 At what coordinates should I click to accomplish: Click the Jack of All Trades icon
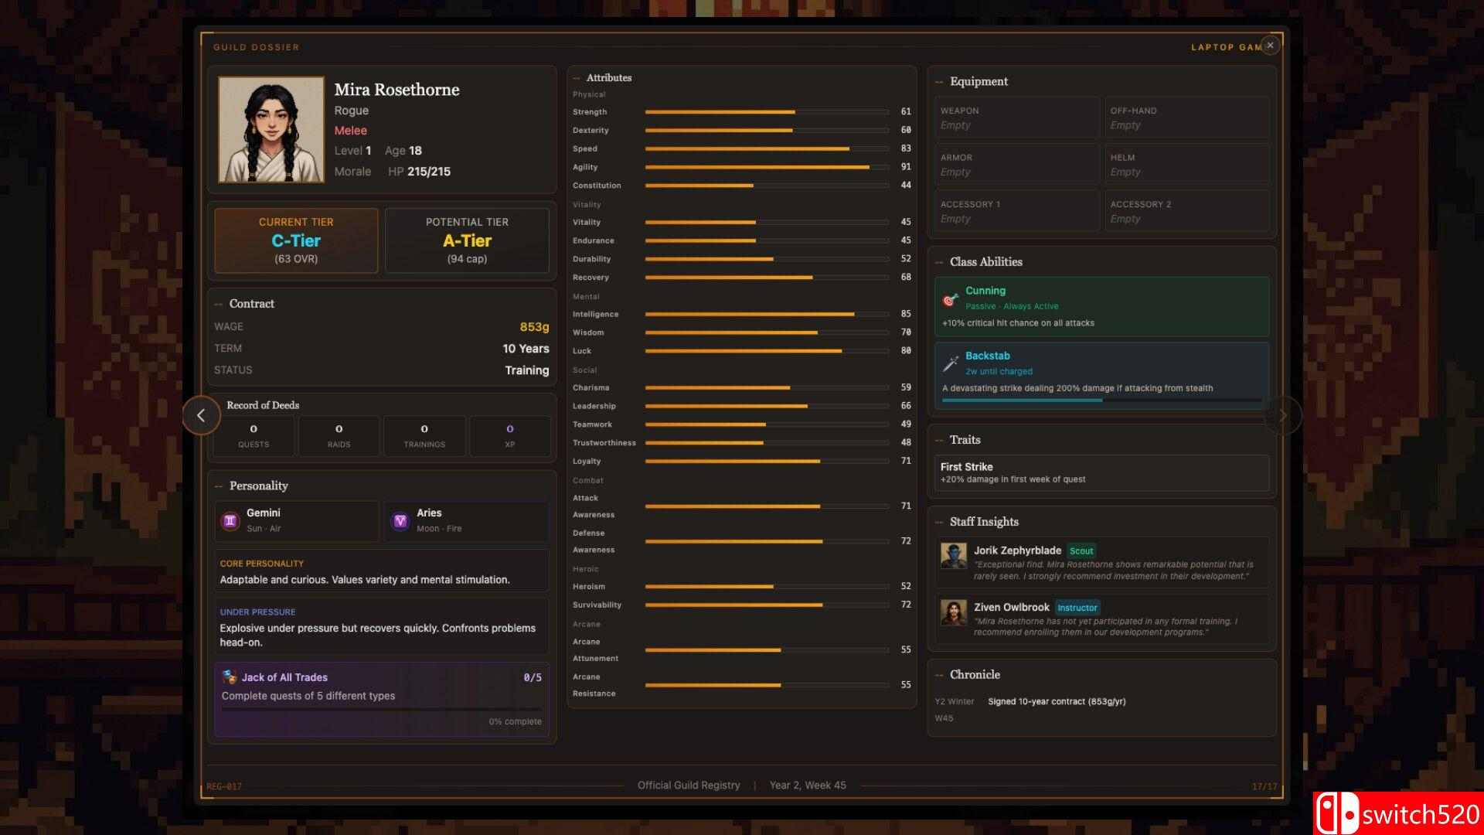coord(230,677)
